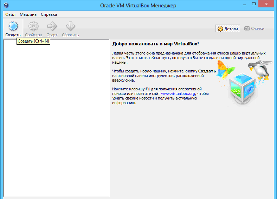
Task: Close the VirtualBox Manager window
Action: [x=266, y=4]
